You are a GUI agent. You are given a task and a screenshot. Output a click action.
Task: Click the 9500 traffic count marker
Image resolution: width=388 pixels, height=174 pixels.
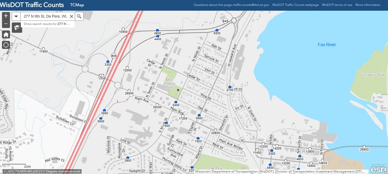click(199, 115)
